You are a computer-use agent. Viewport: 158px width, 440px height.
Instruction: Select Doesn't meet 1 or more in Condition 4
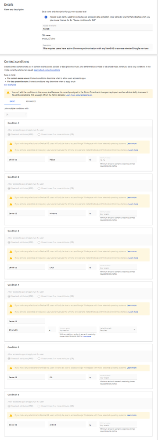click(x=39, y=296)
